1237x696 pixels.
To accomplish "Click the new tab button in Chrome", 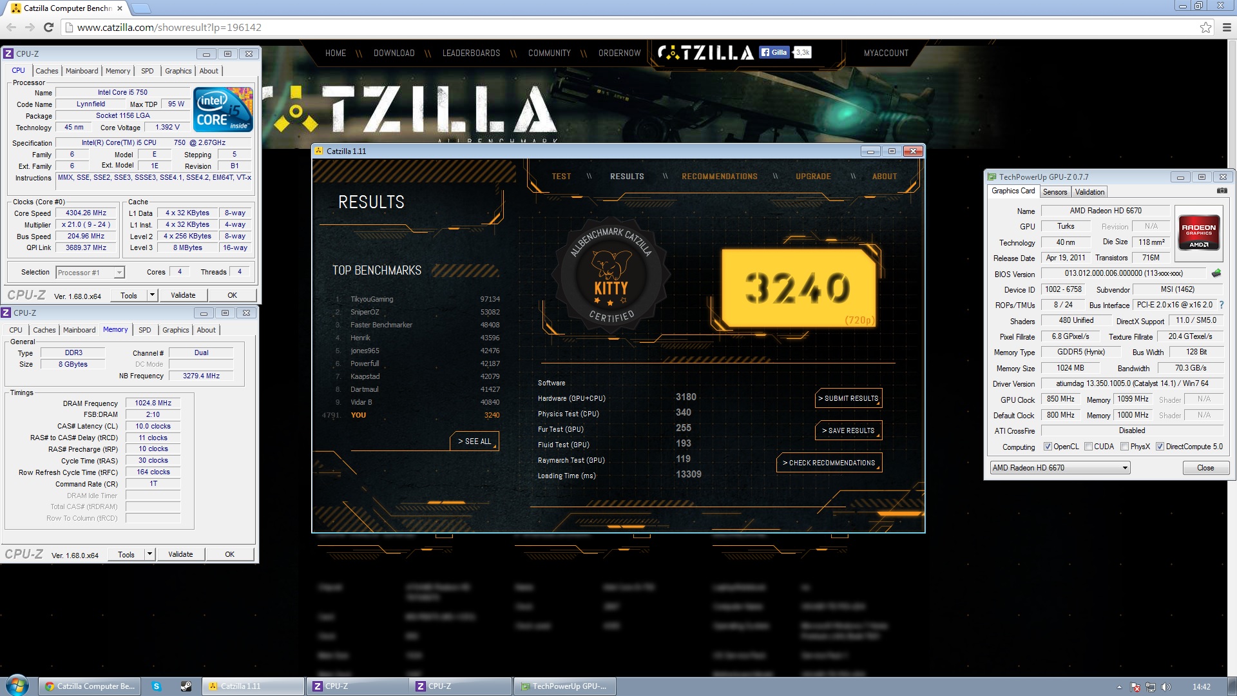I will click(x=141, y=8).
